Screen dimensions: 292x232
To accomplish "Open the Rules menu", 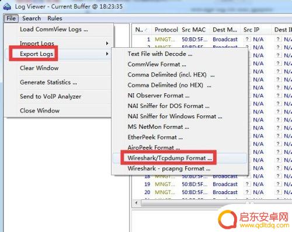I will tap(55, 19).
